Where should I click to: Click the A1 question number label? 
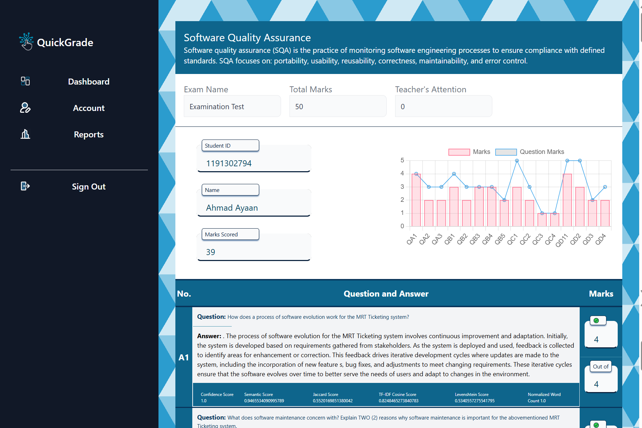pyautogui.click(x=184, y=358)
